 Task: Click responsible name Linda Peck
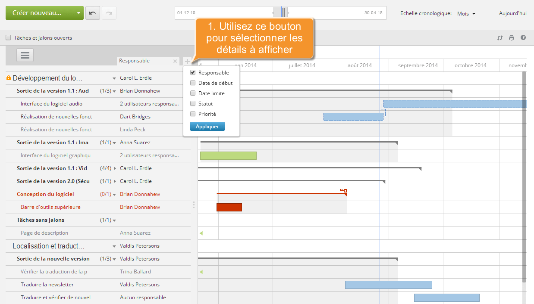133,130
